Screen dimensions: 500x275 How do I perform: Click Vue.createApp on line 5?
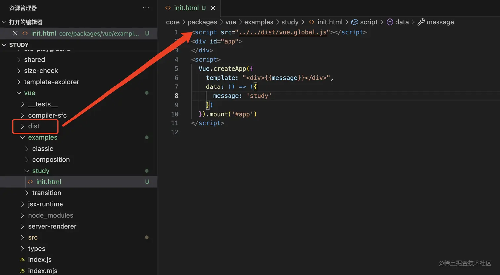click(223, 69)
